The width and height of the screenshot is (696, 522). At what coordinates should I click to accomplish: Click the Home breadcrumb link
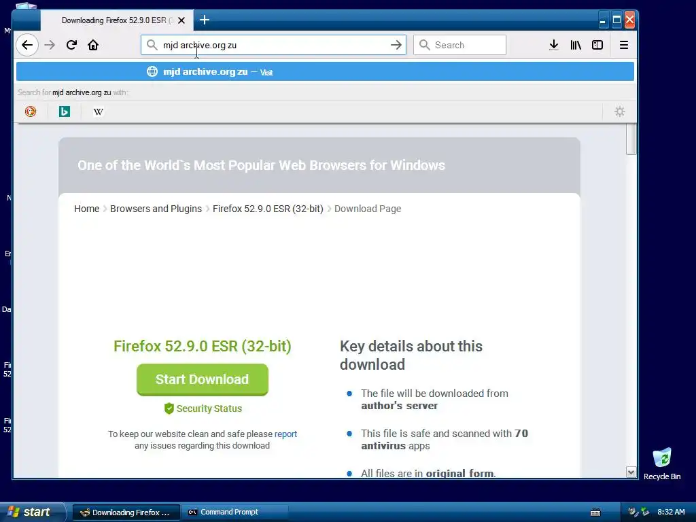[x=86, y=209]
